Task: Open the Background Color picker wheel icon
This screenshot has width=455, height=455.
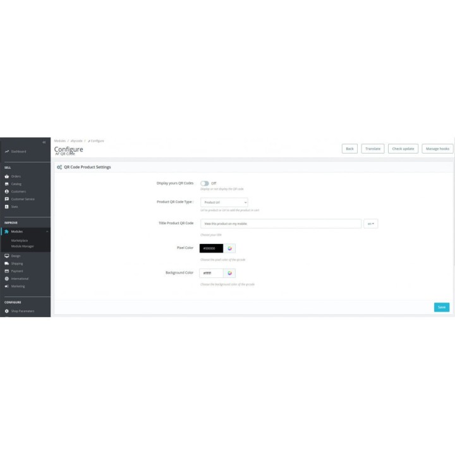Action: [x=230, y=273]
